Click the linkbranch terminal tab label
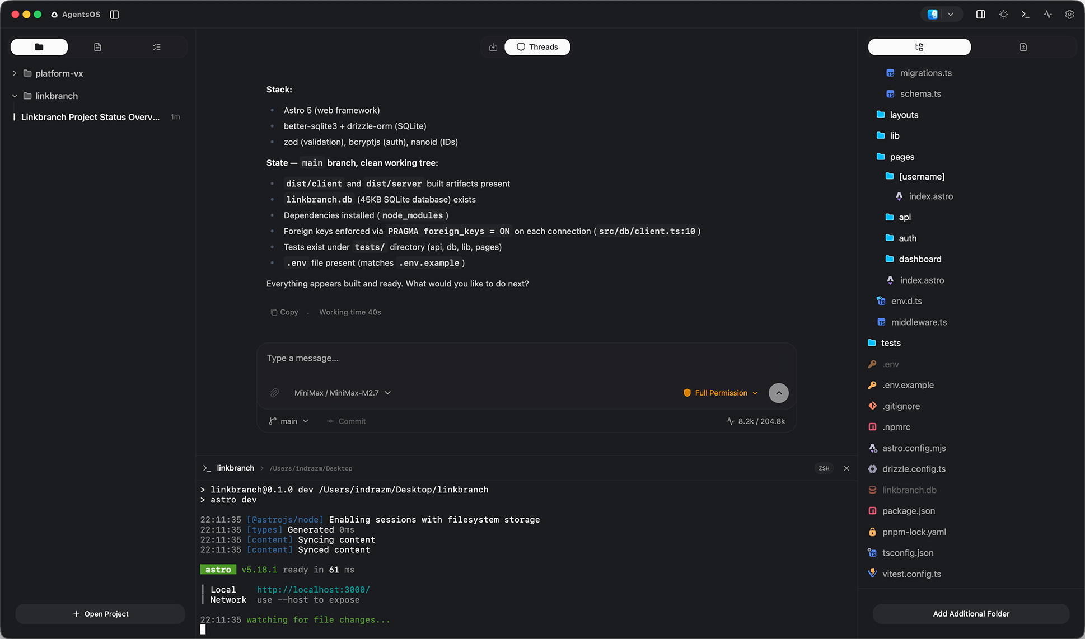This screenshot has height=639, width=1085. pyautogui.click(x=236, y=468)
